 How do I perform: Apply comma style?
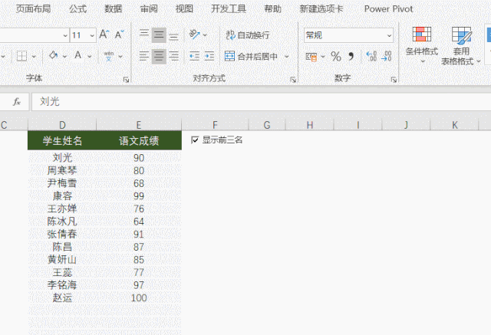[x=351, y=57]
